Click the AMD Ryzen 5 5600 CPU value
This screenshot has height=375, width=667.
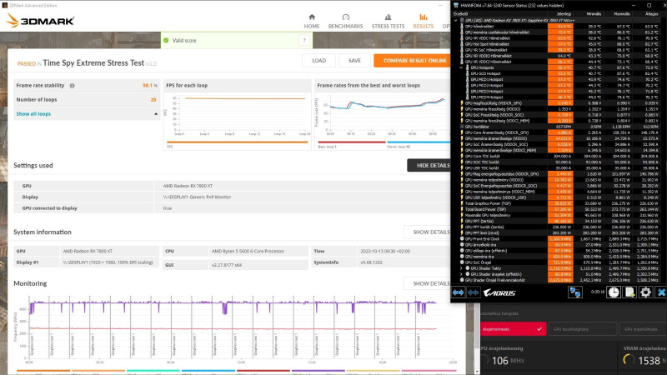tap(248, 252)
